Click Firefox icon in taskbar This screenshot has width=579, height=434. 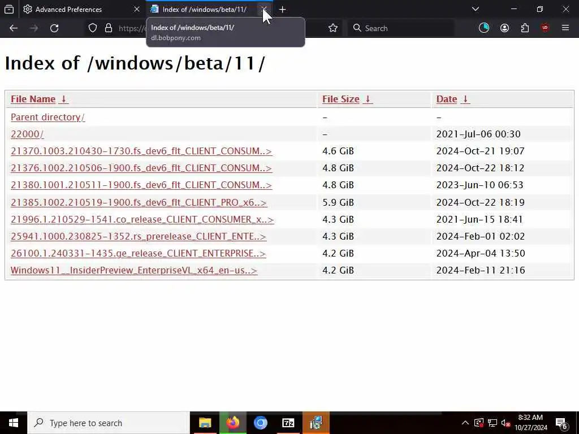click(x=232, y=423)
